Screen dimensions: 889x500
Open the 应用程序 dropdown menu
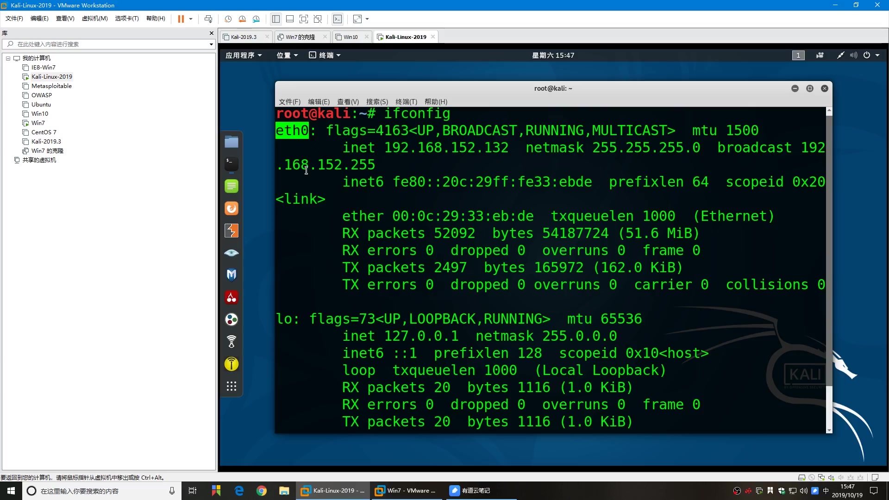click(x=244, y=55)
